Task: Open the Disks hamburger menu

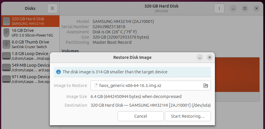Action: pyautogui.click(x=52, y=8)
